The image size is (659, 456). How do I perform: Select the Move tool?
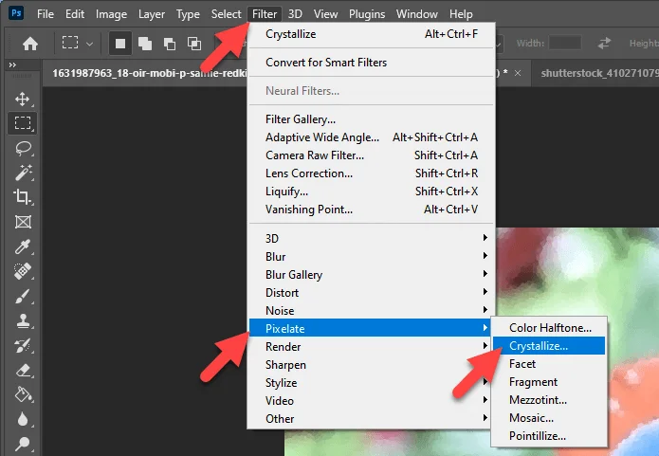pos(22,100)
